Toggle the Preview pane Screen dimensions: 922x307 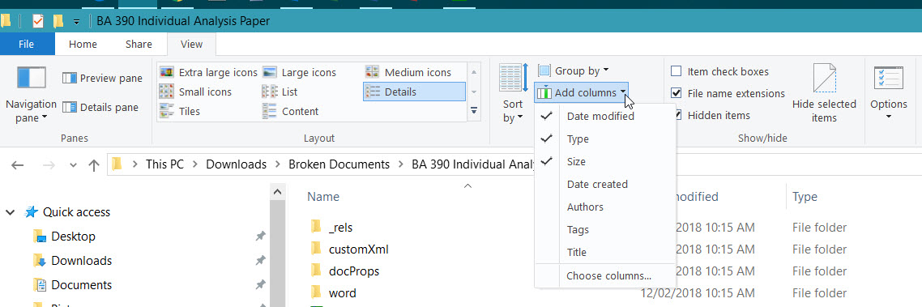pos(103,79)
